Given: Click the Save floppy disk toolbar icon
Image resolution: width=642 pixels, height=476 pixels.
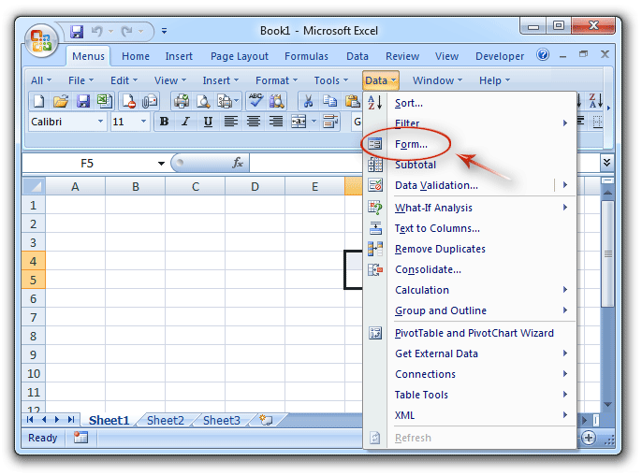Looking at the screenshot, I should 82,101.
